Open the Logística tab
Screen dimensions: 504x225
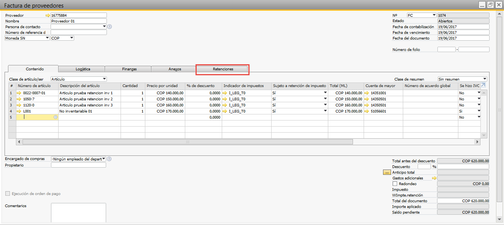pos(83,69)
